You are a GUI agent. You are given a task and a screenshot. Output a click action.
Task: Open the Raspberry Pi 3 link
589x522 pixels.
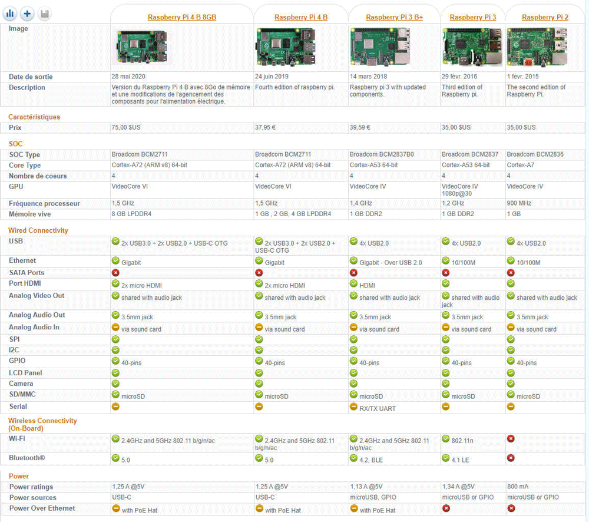[473, 17]
